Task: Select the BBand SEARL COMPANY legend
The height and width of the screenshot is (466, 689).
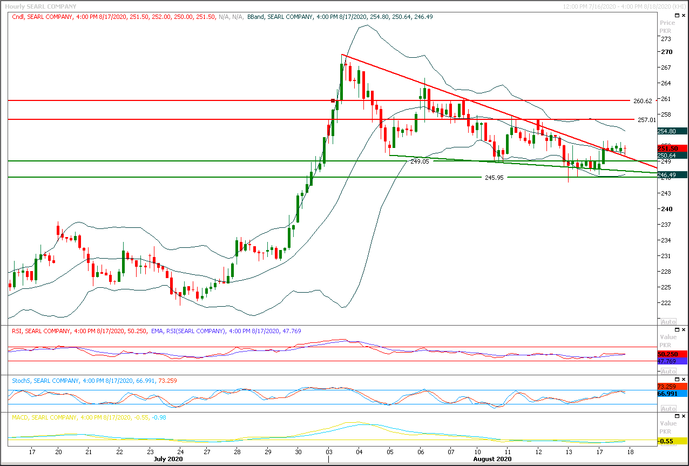Action: coord(340,17)
